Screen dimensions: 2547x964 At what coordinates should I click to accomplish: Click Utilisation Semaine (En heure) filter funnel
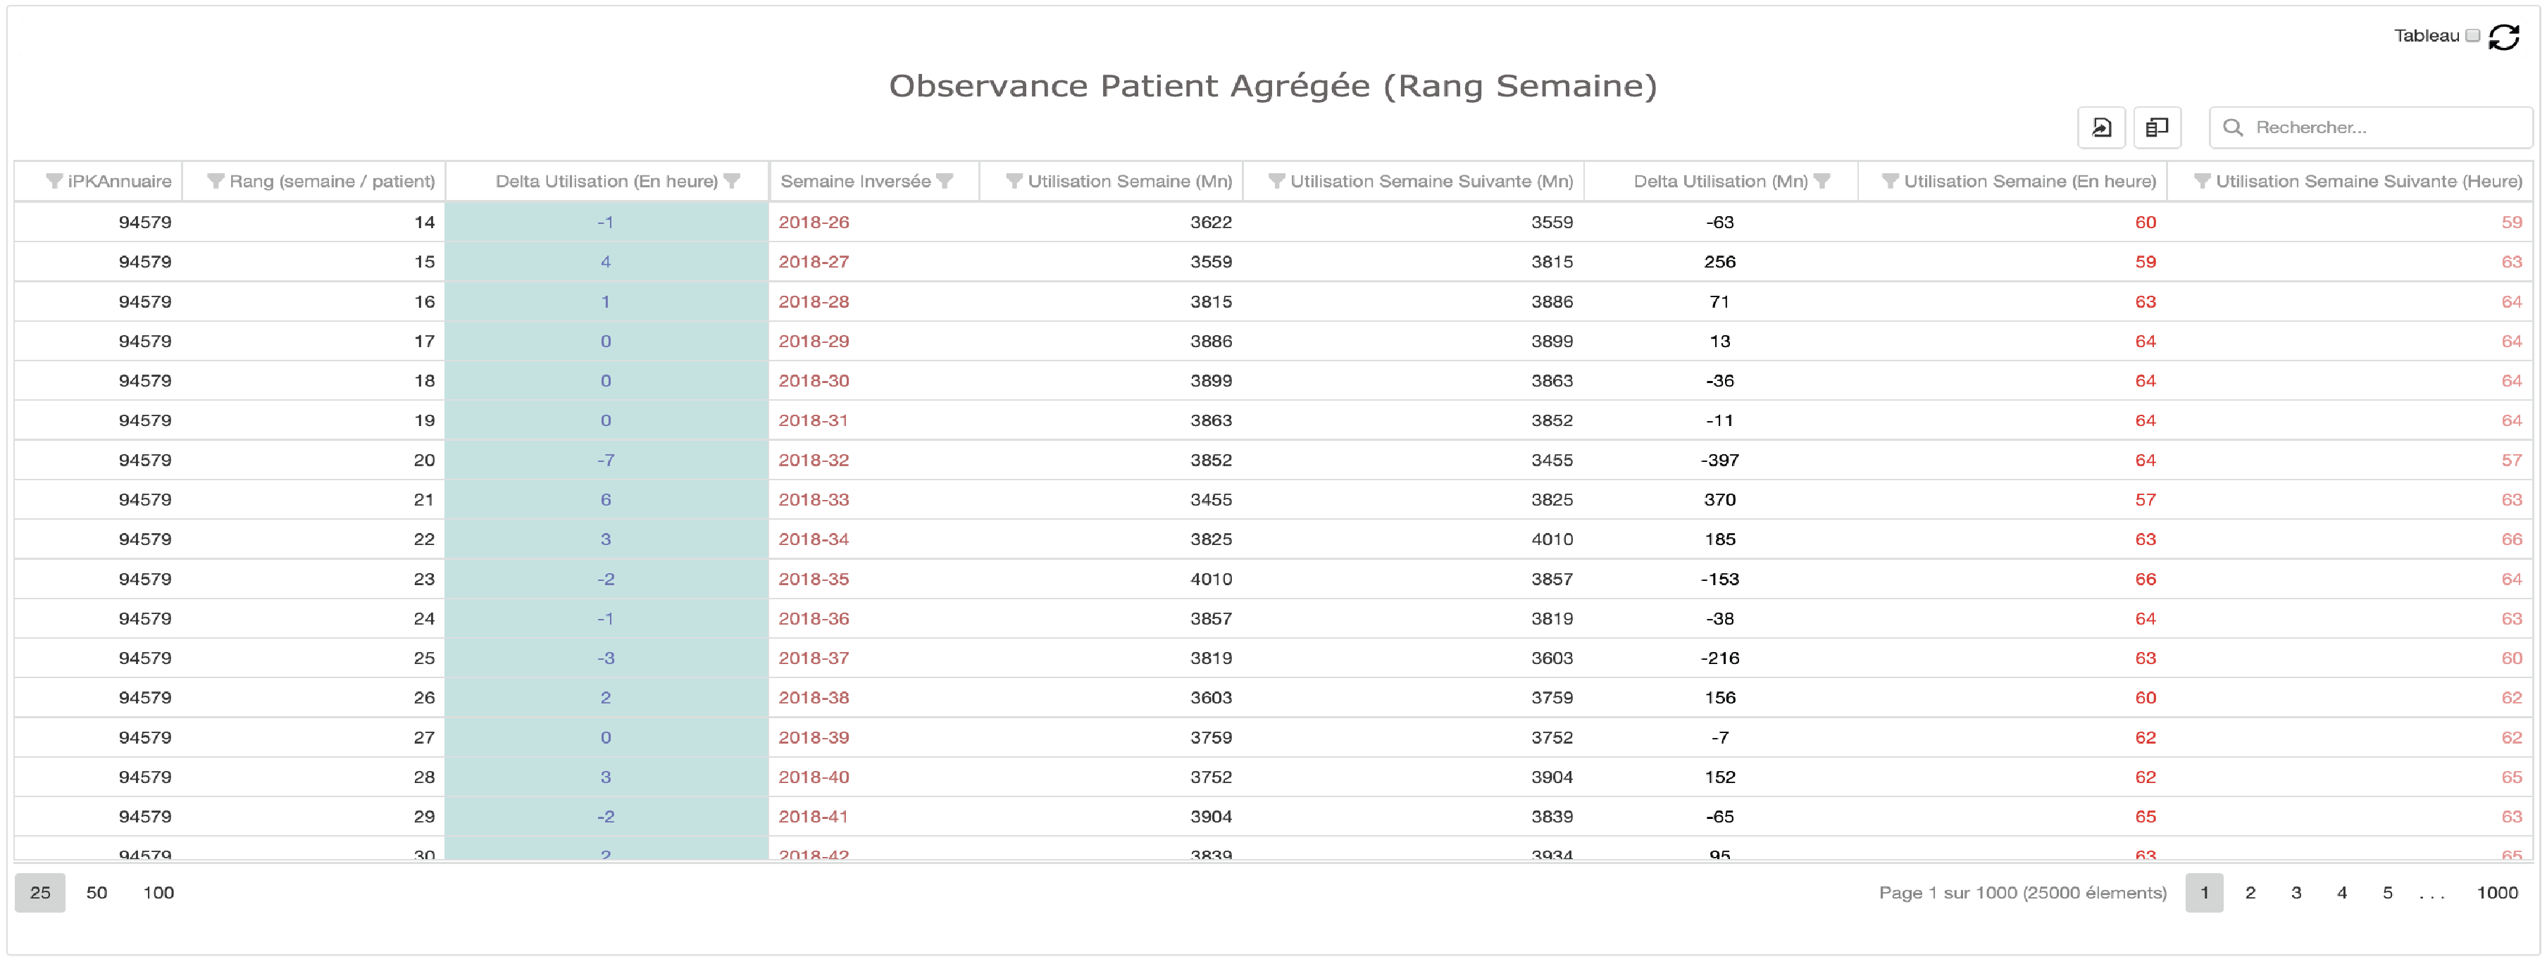click(x=1890, y=181)
